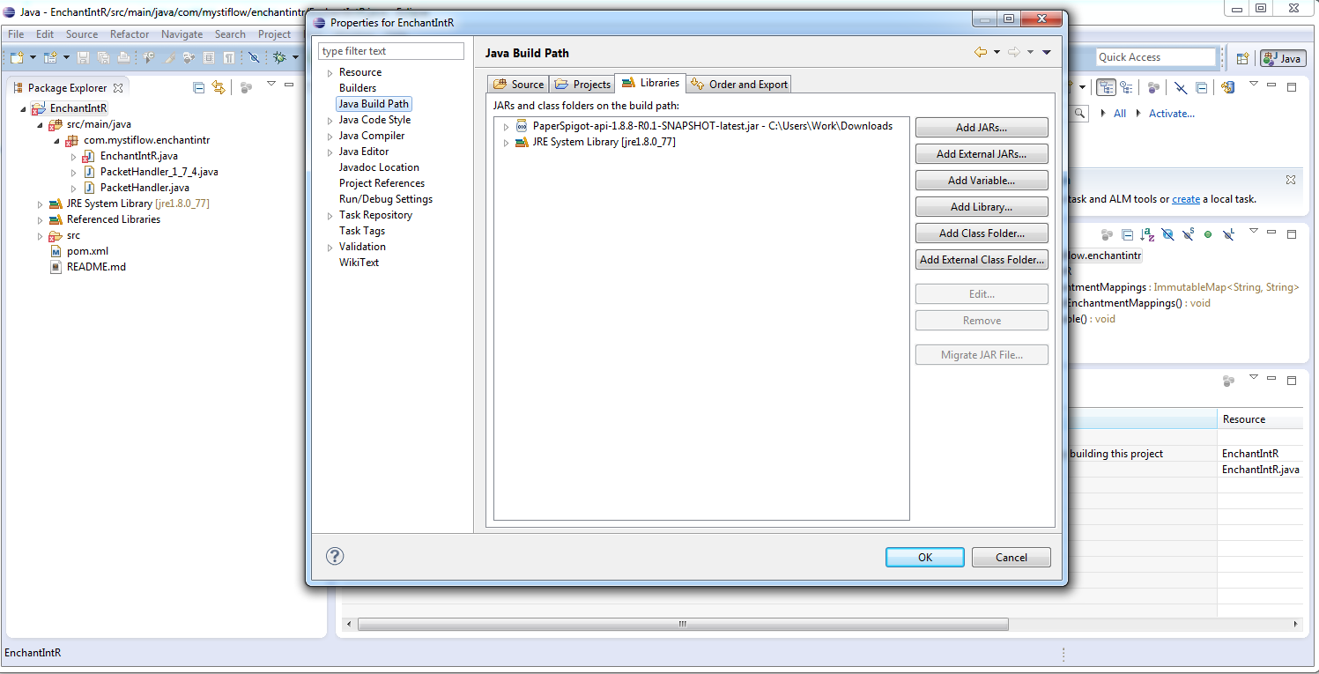Click the type filter text field

point(390,50)
